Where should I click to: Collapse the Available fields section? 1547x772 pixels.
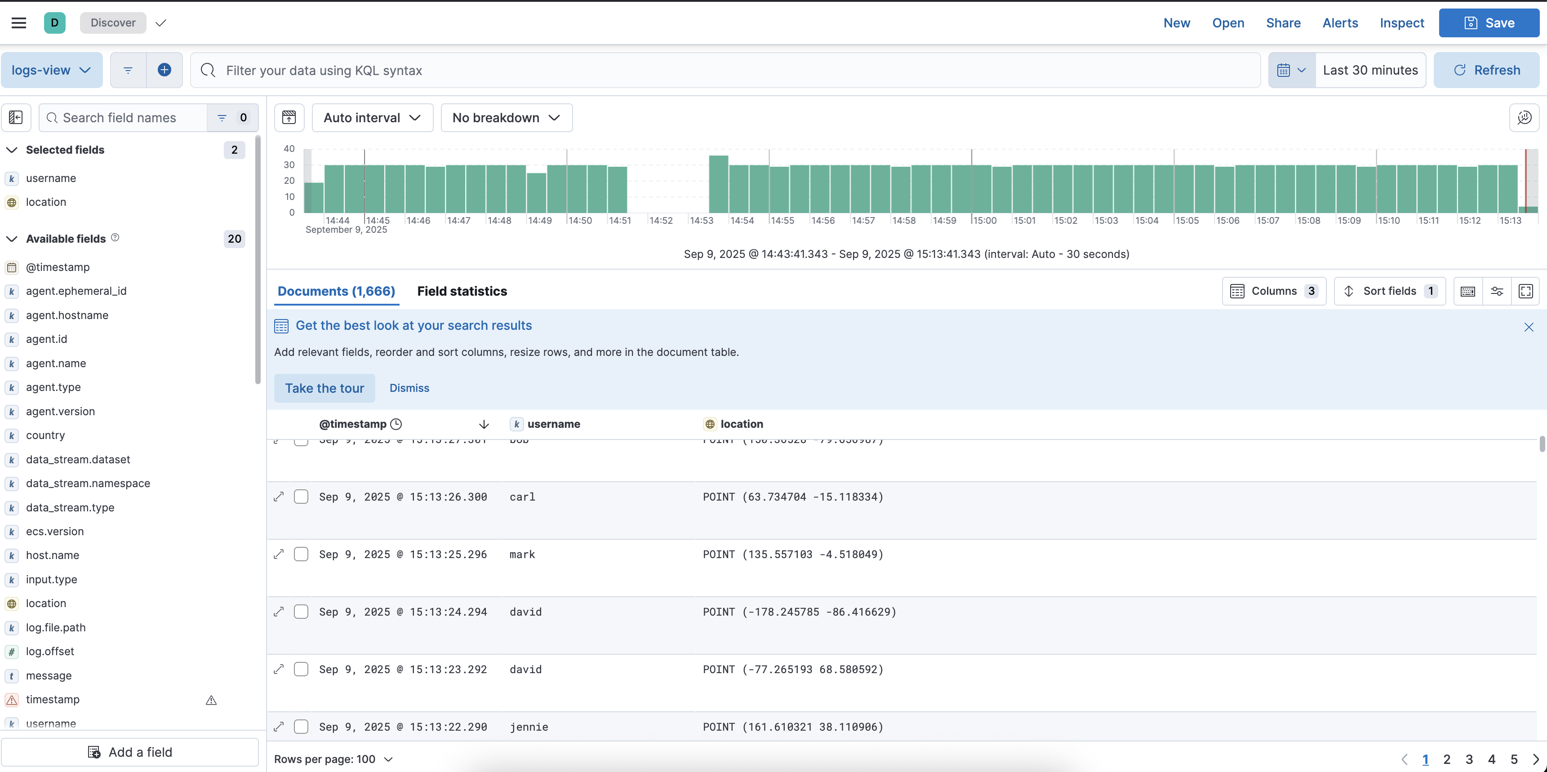11,239
